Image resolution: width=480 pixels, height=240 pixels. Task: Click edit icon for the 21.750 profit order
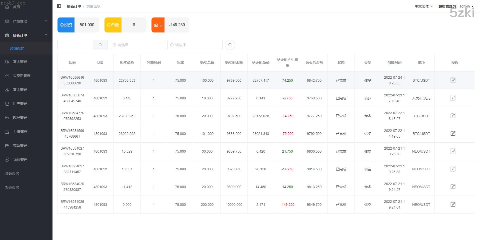(453, 151)
